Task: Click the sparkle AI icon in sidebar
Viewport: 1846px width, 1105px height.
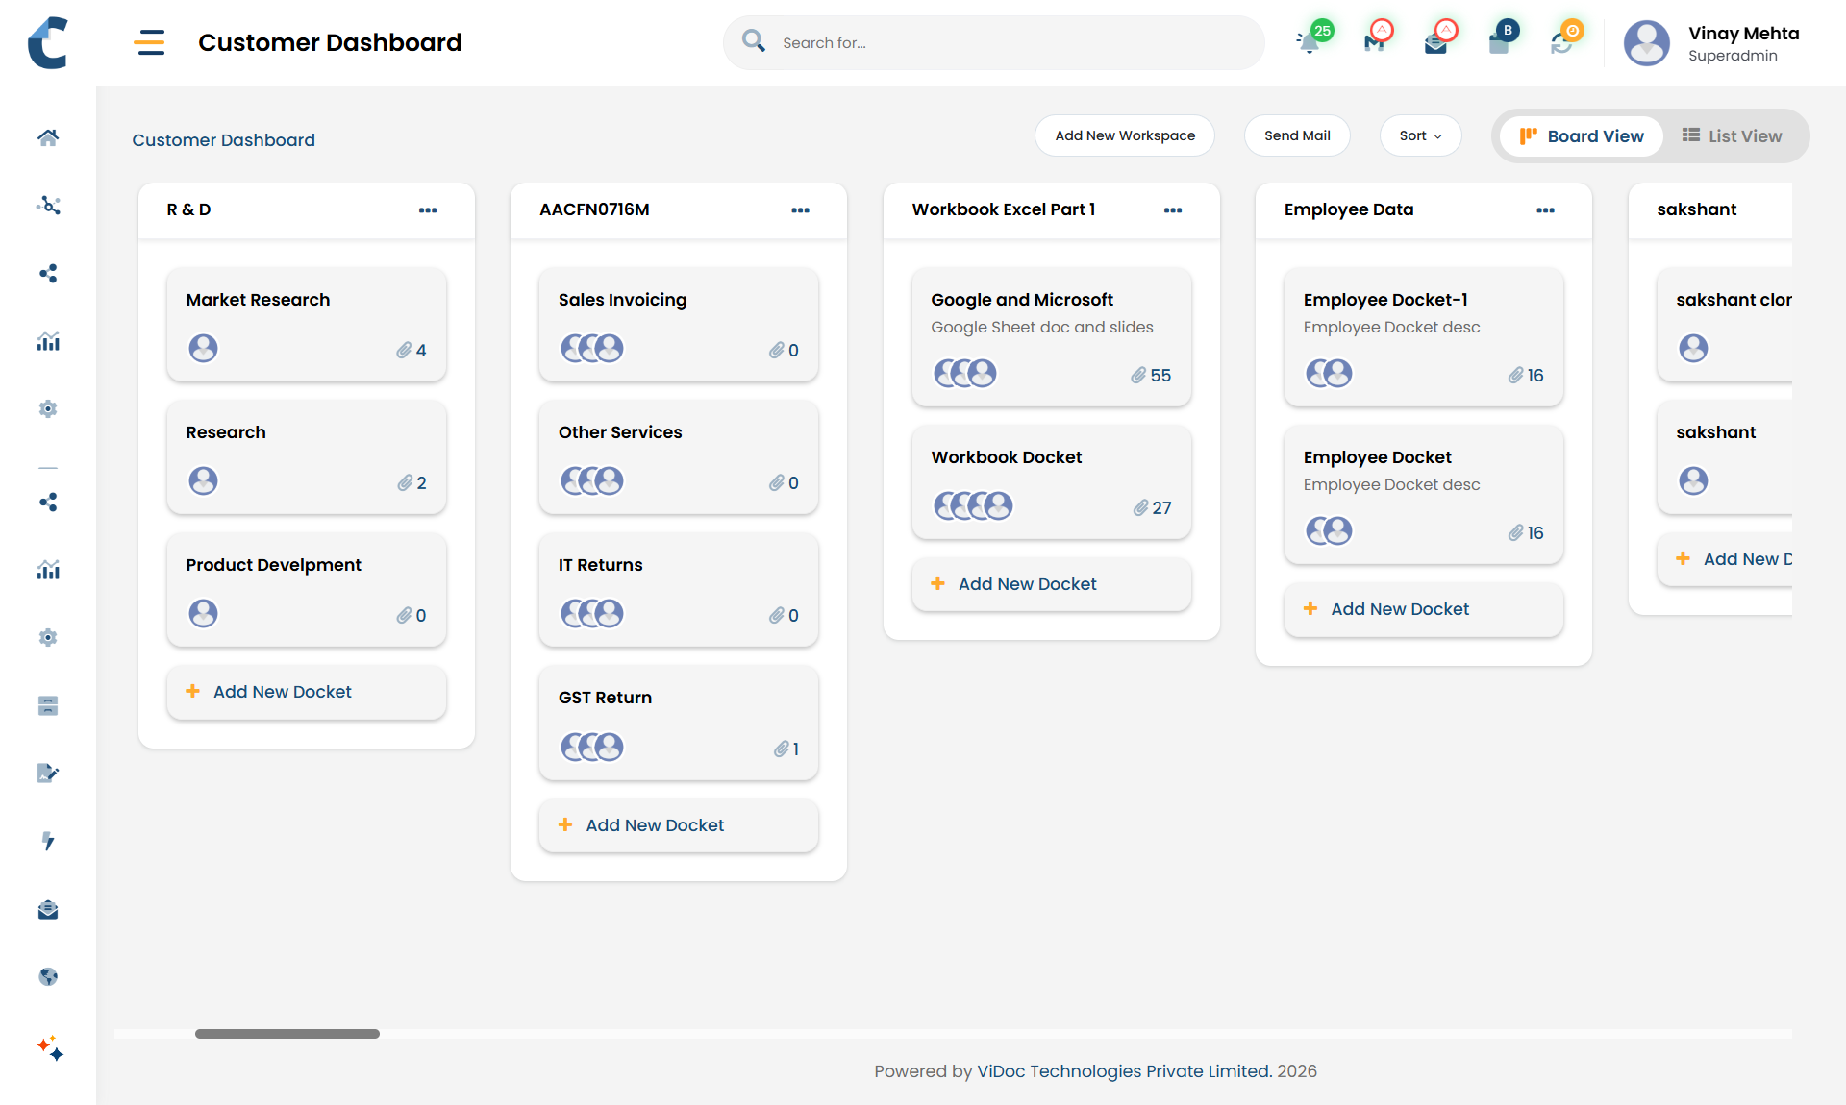Action: (x=50, y=1047)
